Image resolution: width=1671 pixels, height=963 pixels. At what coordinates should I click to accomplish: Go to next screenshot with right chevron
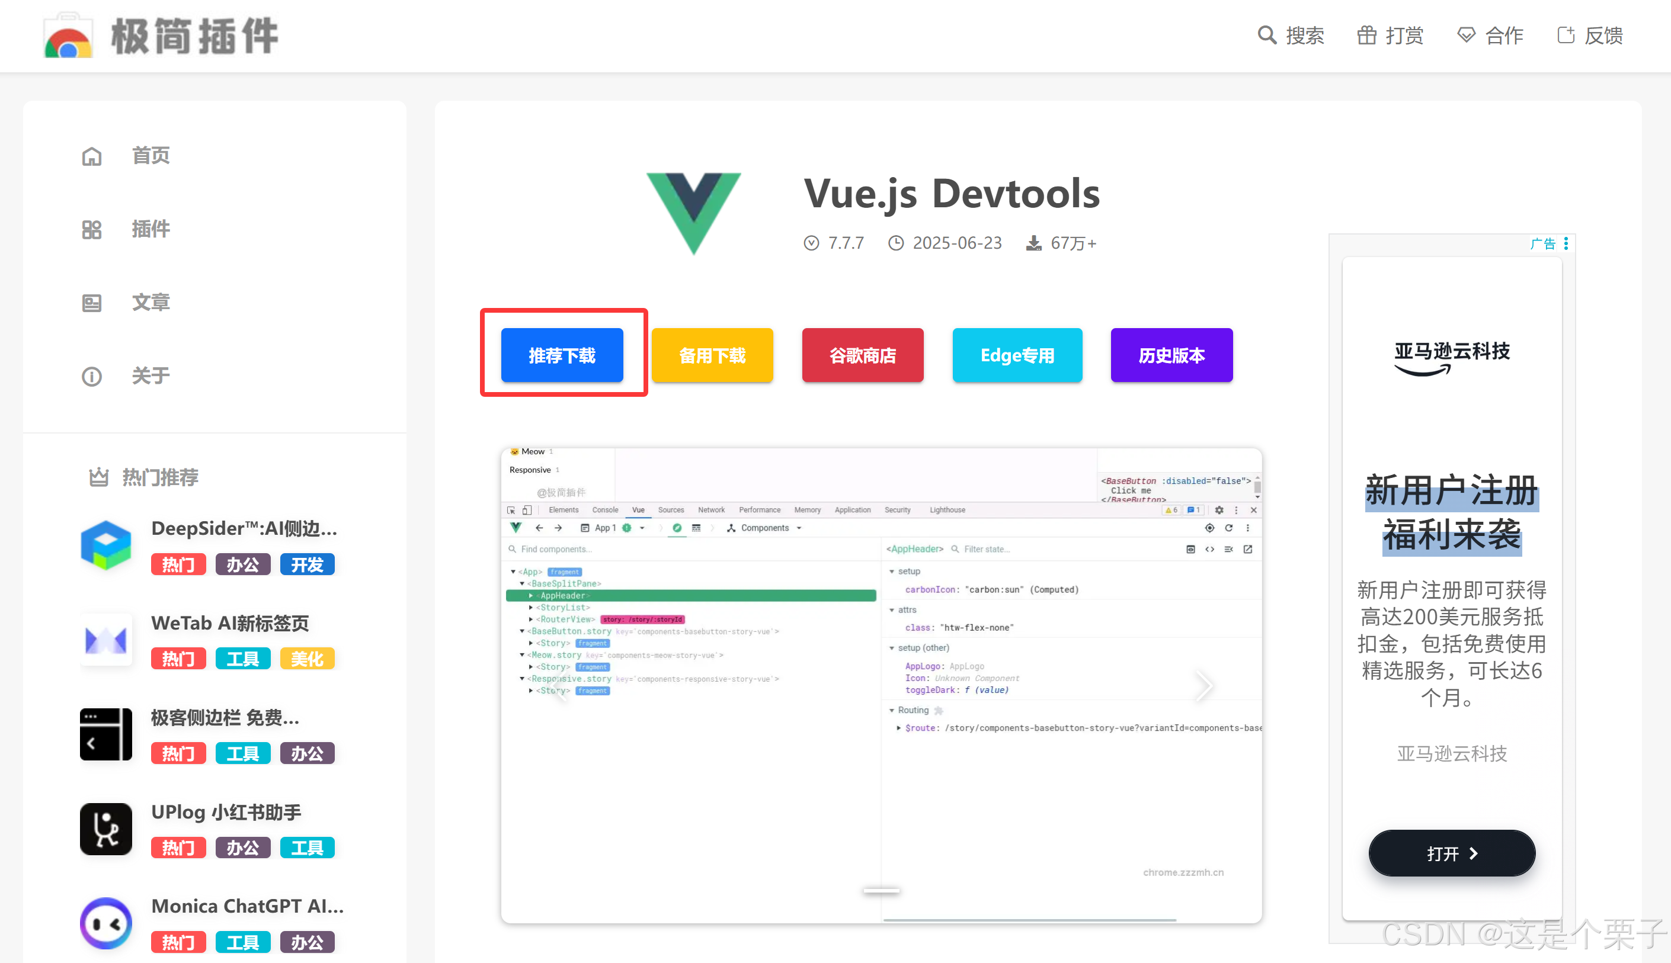click(x=1204, y=685)
